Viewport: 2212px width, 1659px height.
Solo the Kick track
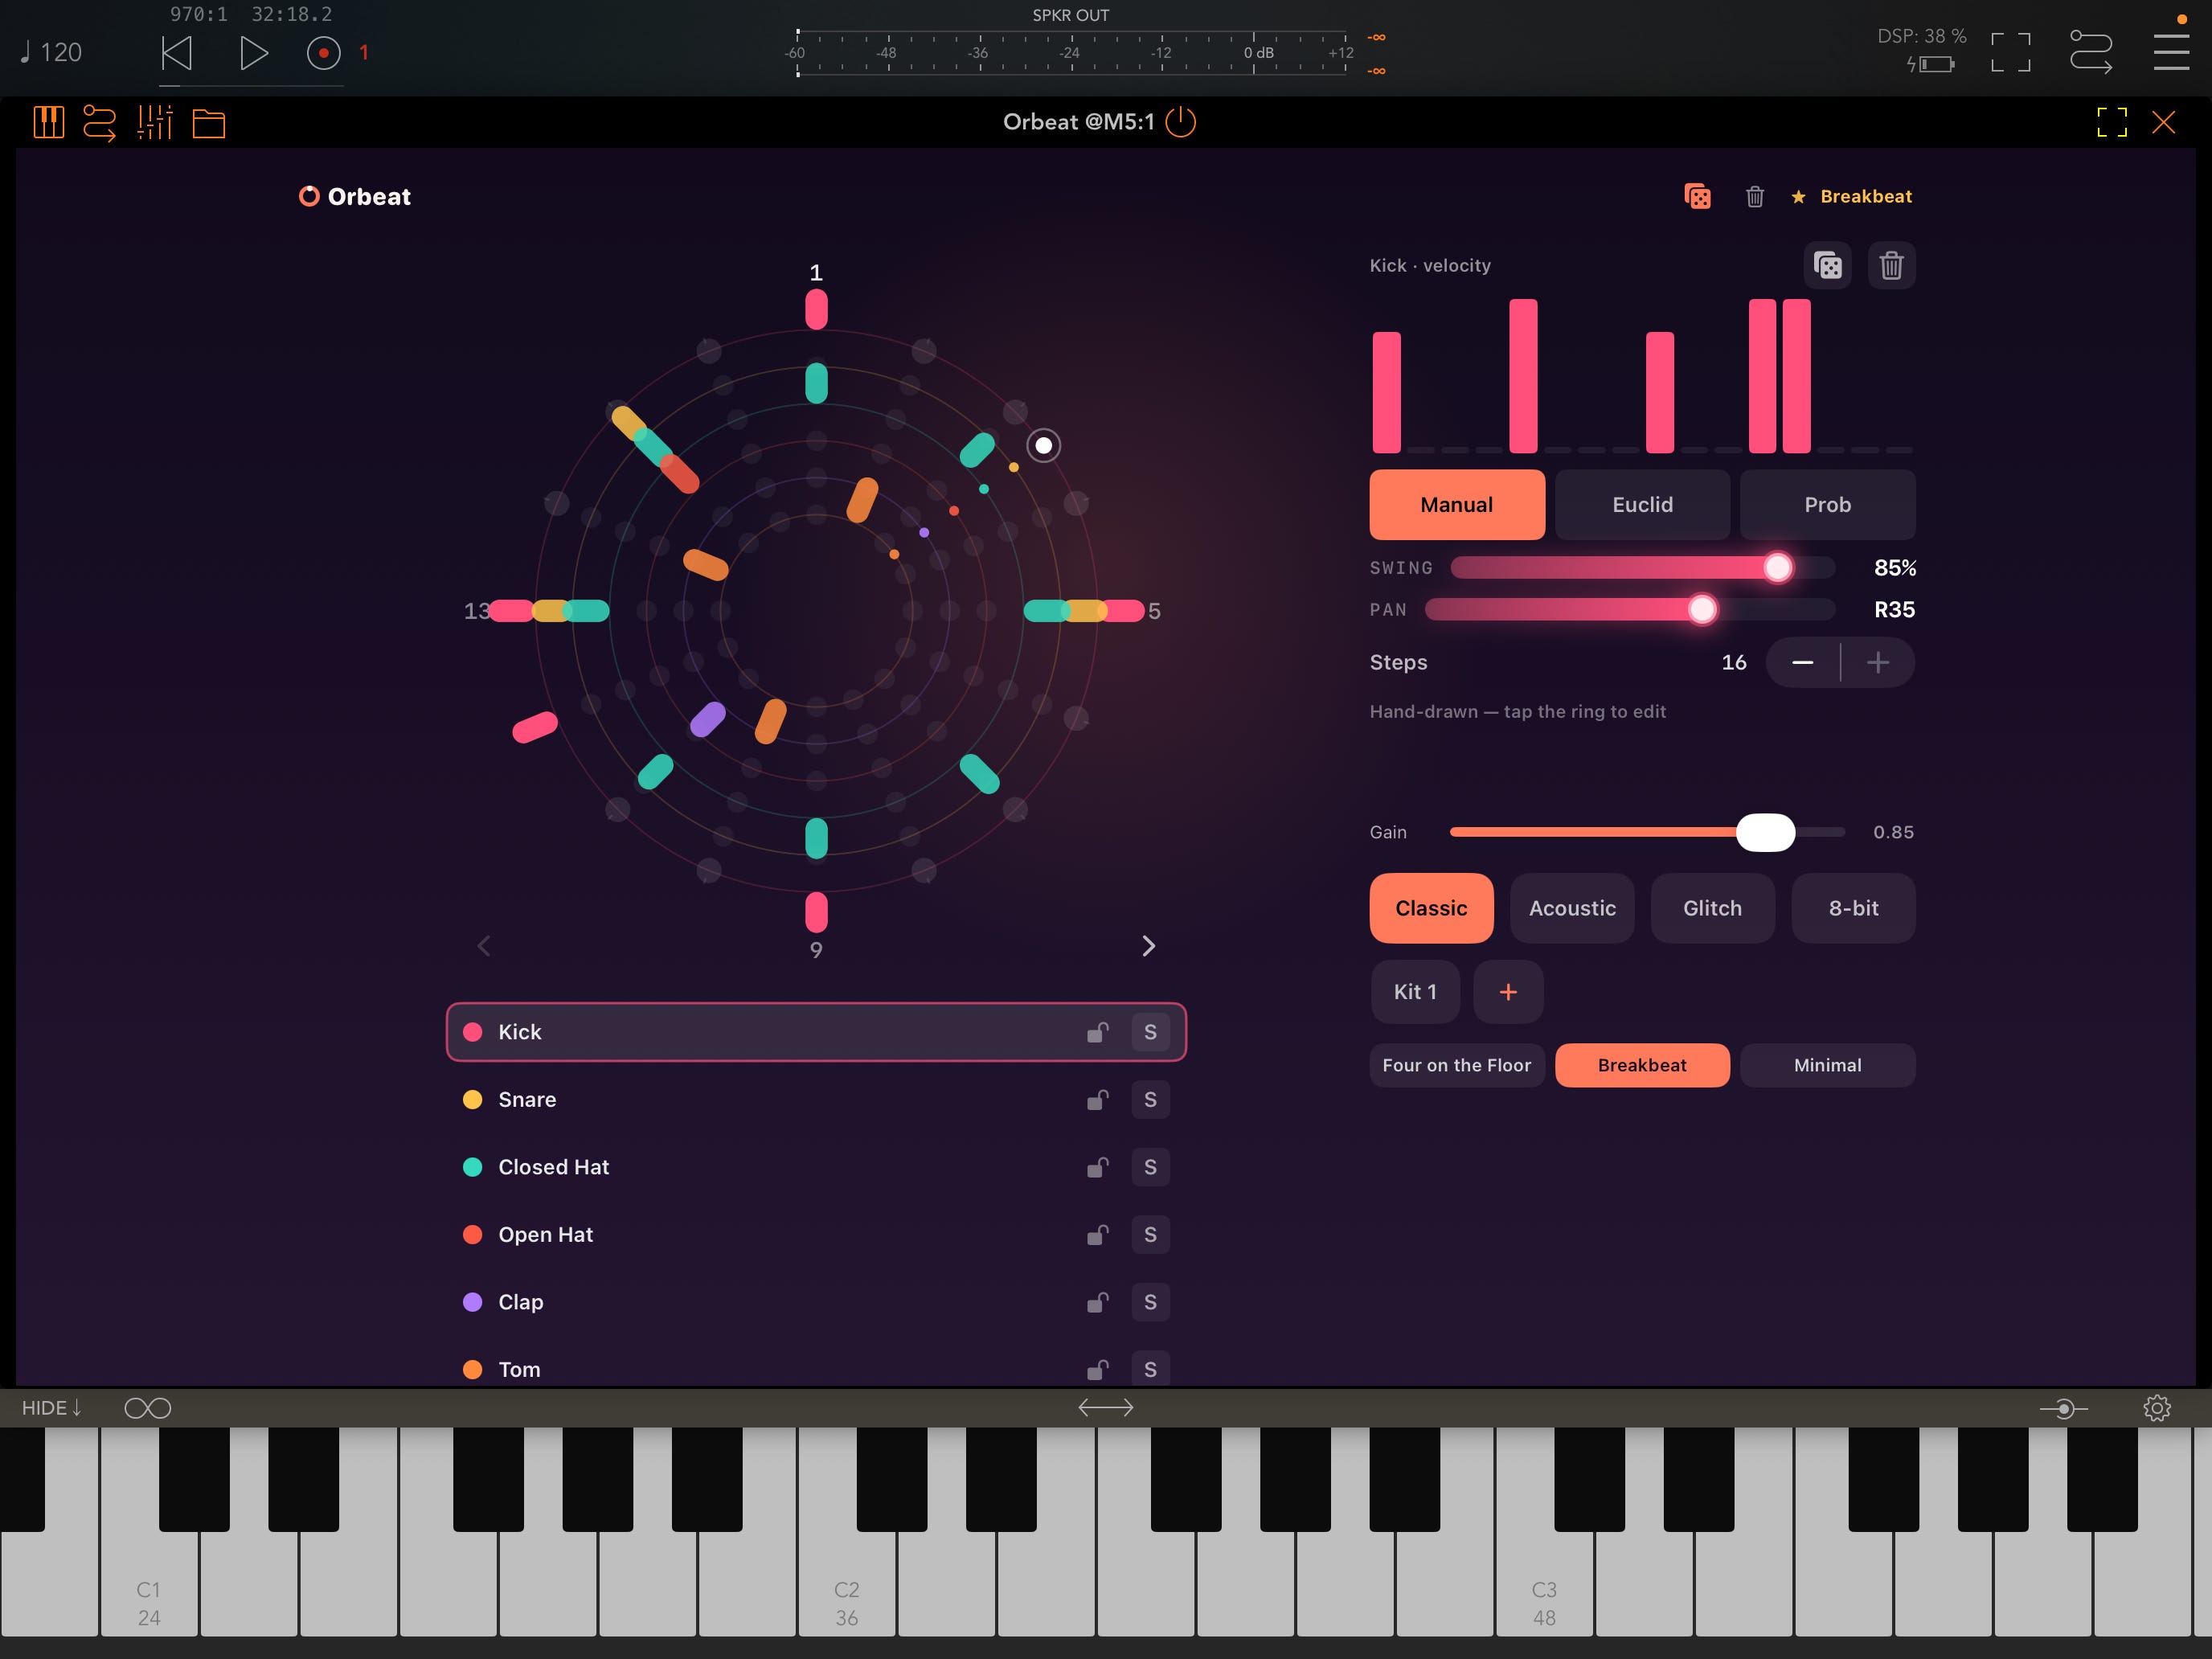(1150, 1032)
